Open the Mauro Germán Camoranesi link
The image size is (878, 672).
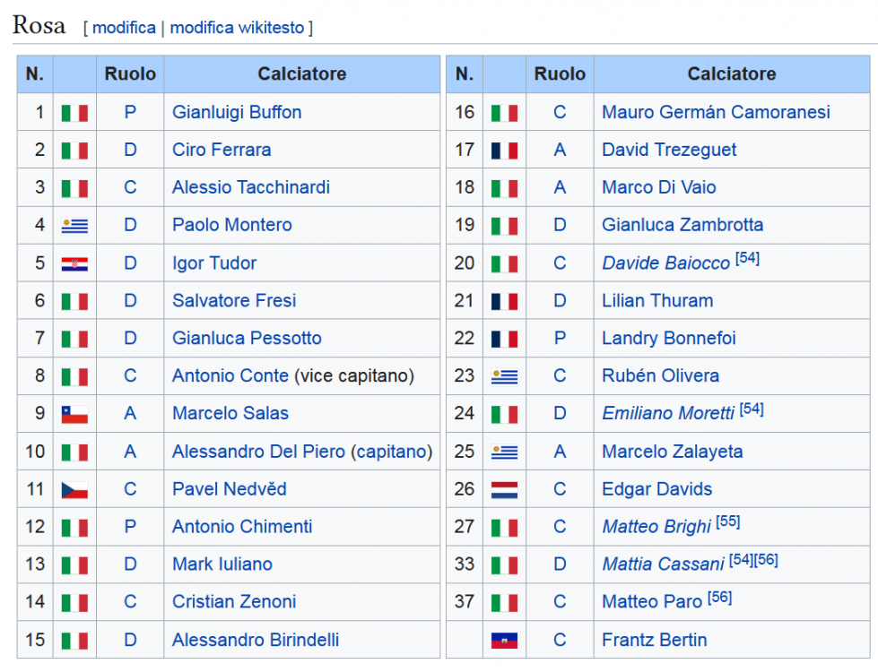pos(716,112)
